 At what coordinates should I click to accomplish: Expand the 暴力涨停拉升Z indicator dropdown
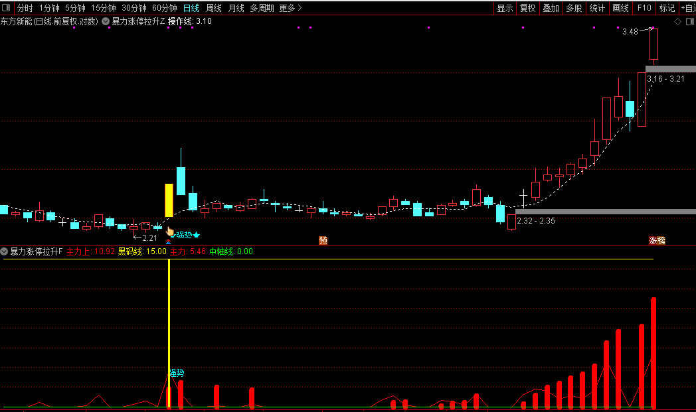(x=106, y=21)
